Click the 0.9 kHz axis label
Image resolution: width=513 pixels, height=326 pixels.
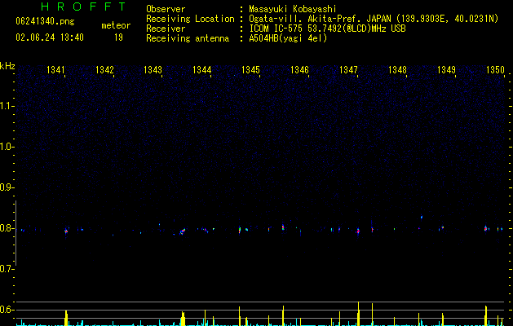(x=7, y=187)
